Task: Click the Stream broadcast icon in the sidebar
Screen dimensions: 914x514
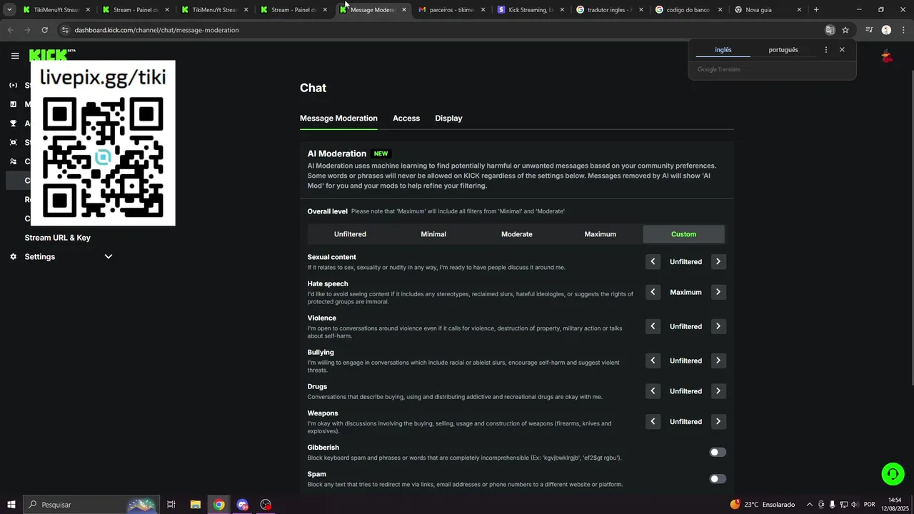Action: point(13,86)
